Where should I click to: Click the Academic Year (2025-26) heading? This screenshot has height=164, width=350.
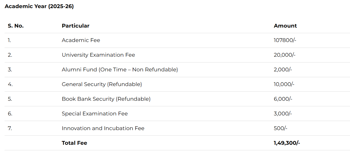click(x=39, y=7)
